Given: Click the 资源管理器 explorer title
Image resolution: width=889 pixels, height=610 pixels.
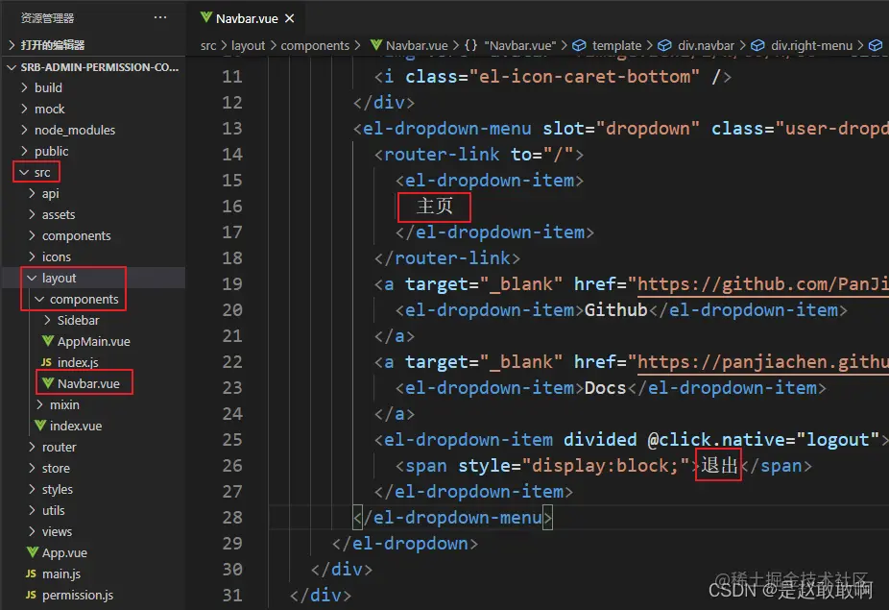Looking at the screenshot, I should [48, 18].
